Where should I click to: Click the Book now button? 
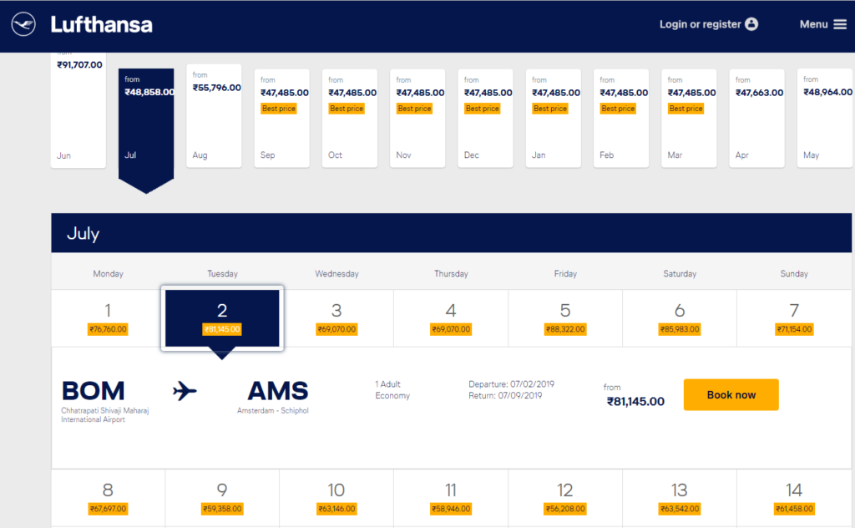pos(731,394)
